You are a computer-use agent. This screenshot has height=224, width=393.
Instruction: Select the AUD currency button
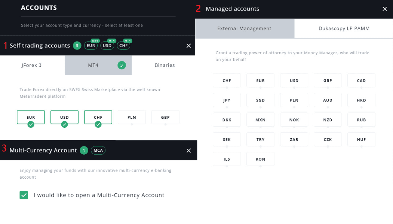(328, 100)
